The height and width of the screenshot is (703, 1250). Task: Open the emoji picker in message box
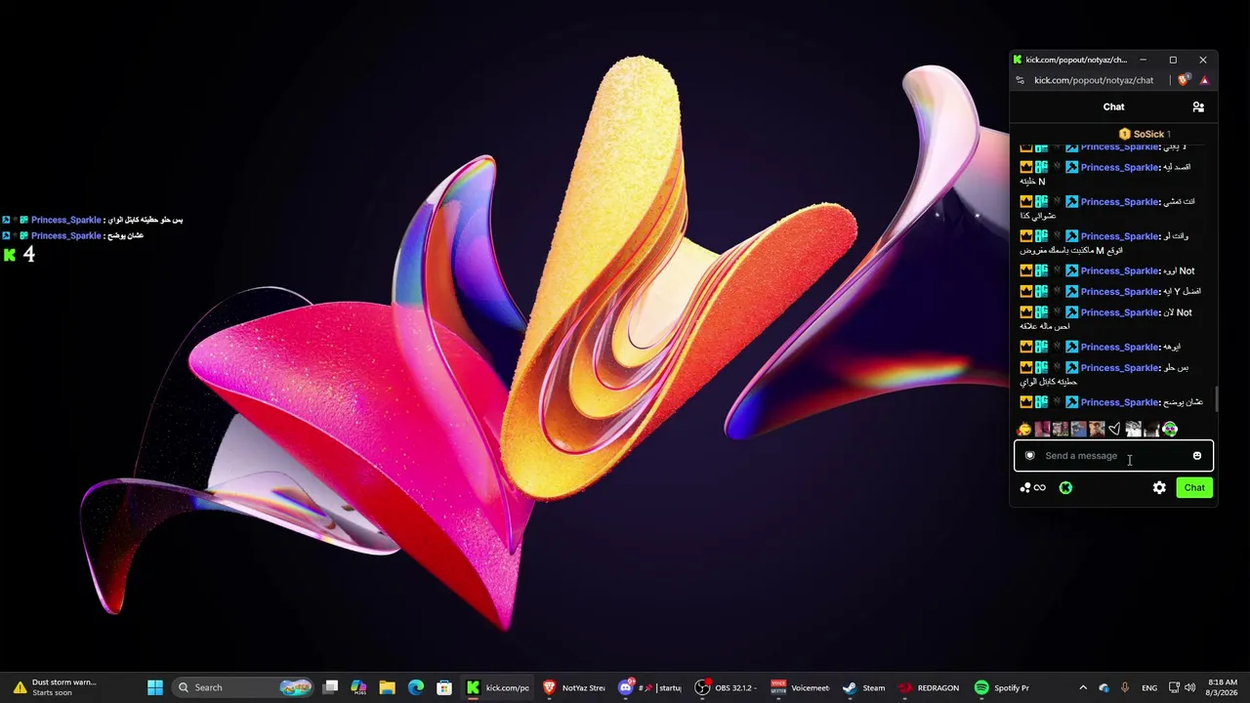(1197, 456)
